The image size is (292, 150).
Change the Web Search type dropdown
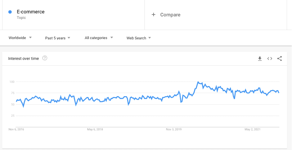[x=139, y=38]
